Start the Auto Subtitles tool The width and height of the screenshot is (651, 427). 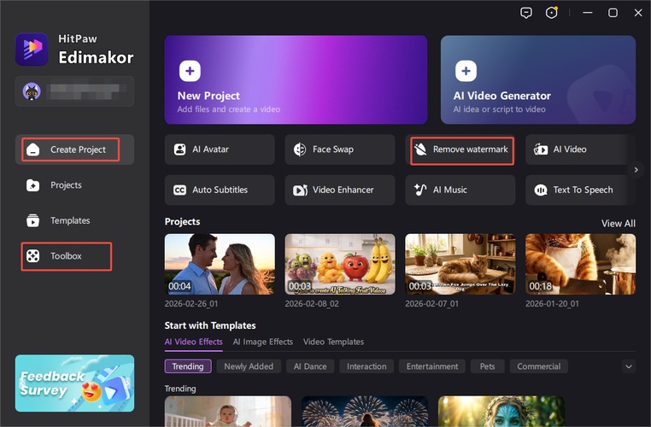[220, 190]
